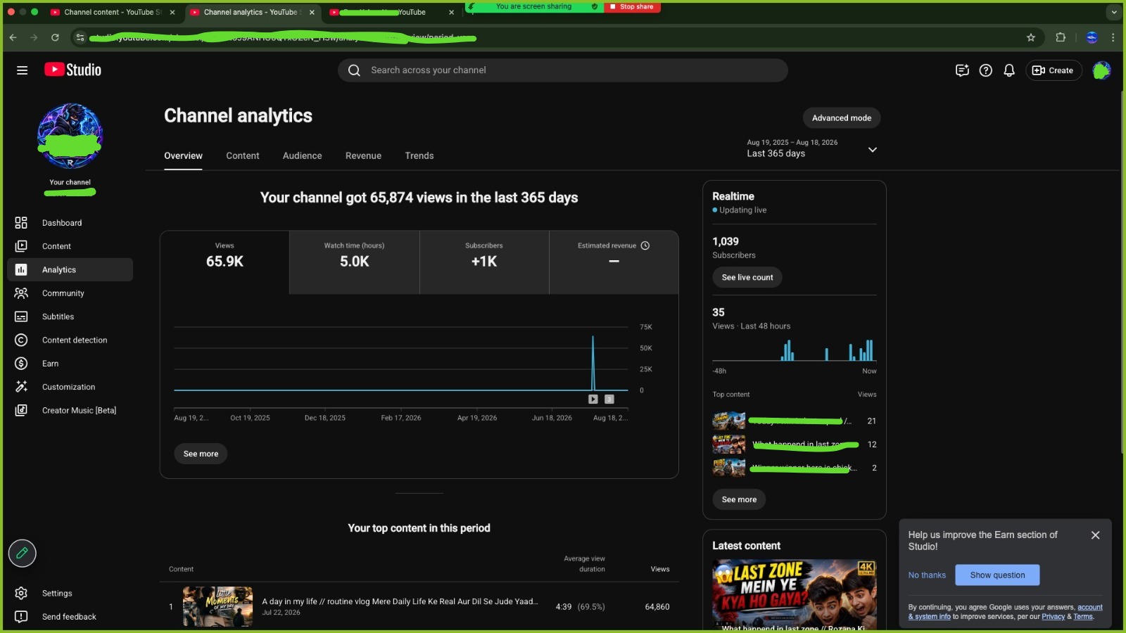Click the site info icon in address bar
The image size is (1126, 633).
pyautogui.click(x=80, y=37)
